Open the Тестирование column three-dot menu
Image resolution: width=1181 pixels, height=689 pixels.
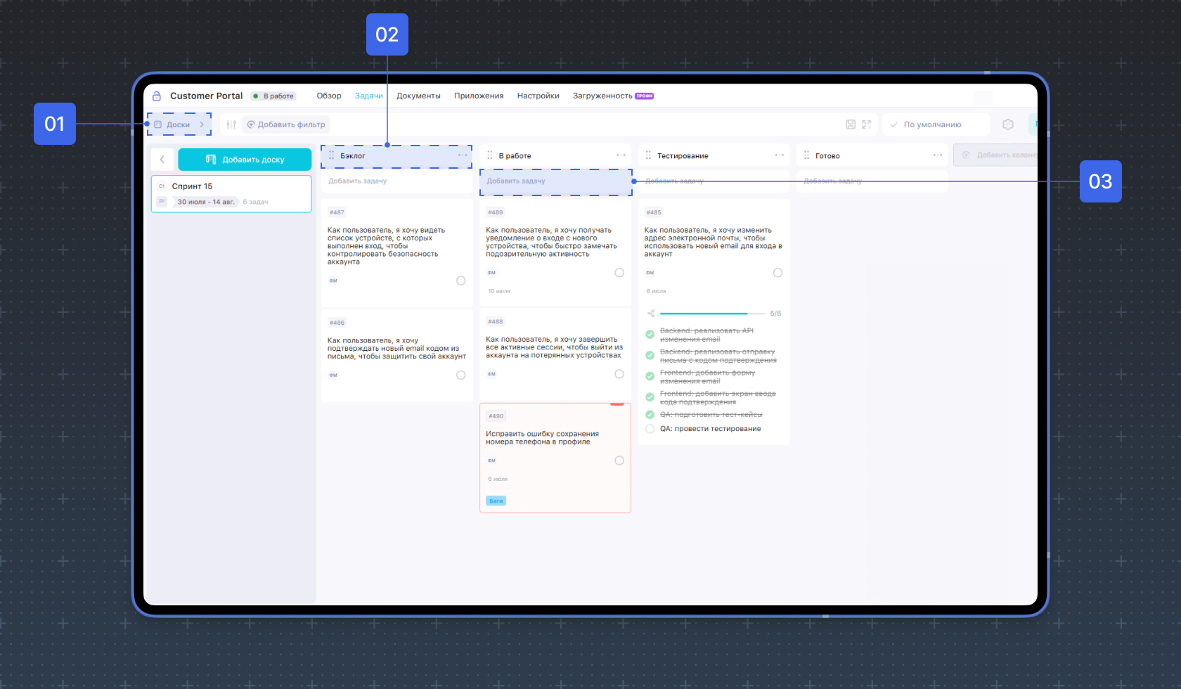pos(780,155)
